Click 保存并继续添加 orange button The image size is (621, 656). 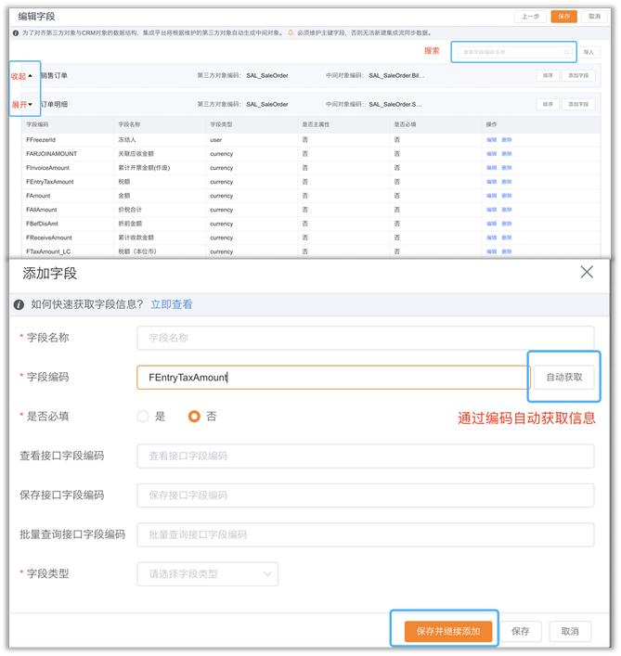point(447,631)
